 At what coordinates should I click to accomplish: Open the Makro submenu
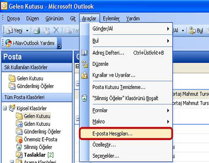pos(131,122)
